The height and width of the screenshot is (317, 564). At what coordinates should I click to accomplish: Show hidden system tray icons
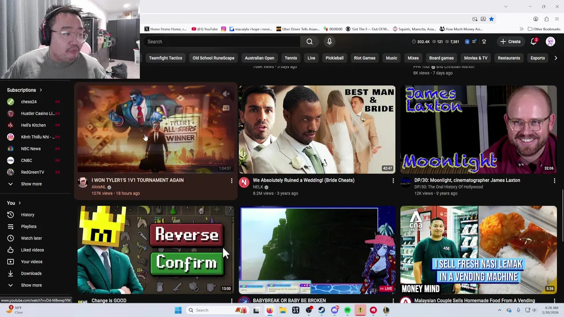[500, 310]
